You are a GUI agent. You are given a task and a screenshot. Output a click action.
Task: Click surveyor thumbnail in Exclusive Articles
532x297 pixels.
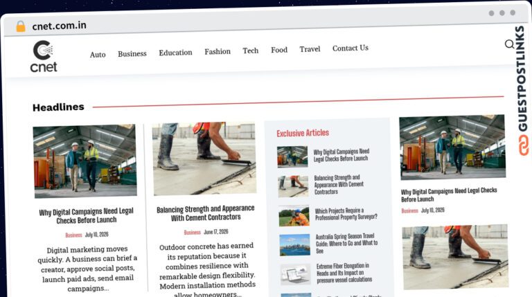pyautogui.click(x=294, y=215)
